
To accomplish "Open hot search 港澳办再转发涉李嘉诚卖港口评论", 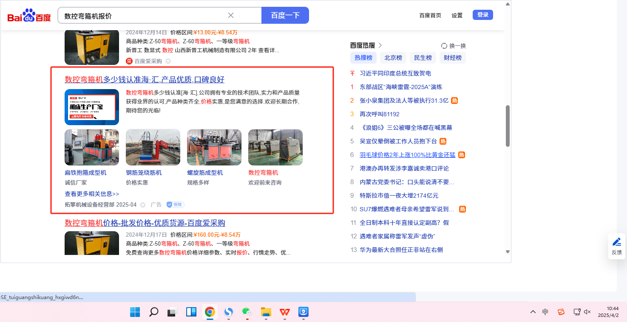I will (404, 168).
